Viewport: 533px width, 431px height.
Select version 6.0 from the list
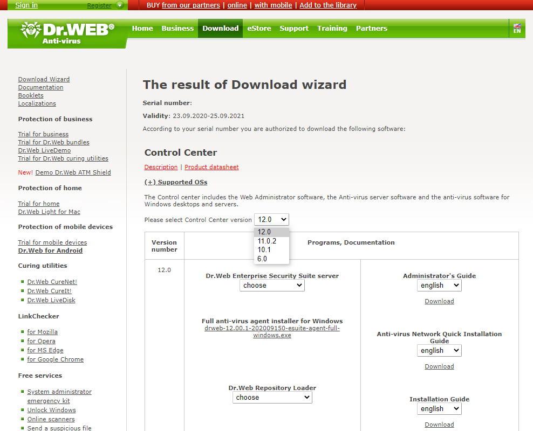271,259
